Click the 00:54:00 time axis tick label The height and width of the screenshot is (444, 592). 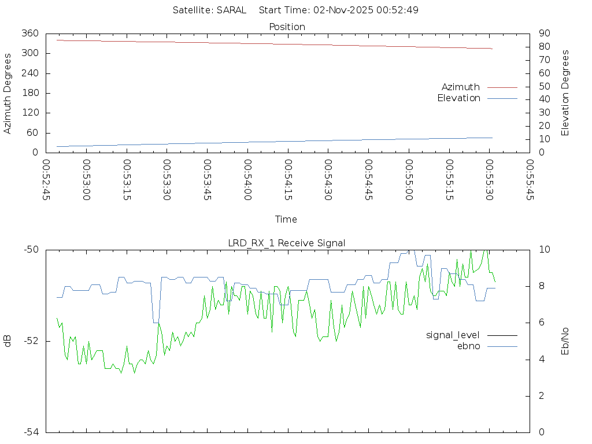(247, 180)
